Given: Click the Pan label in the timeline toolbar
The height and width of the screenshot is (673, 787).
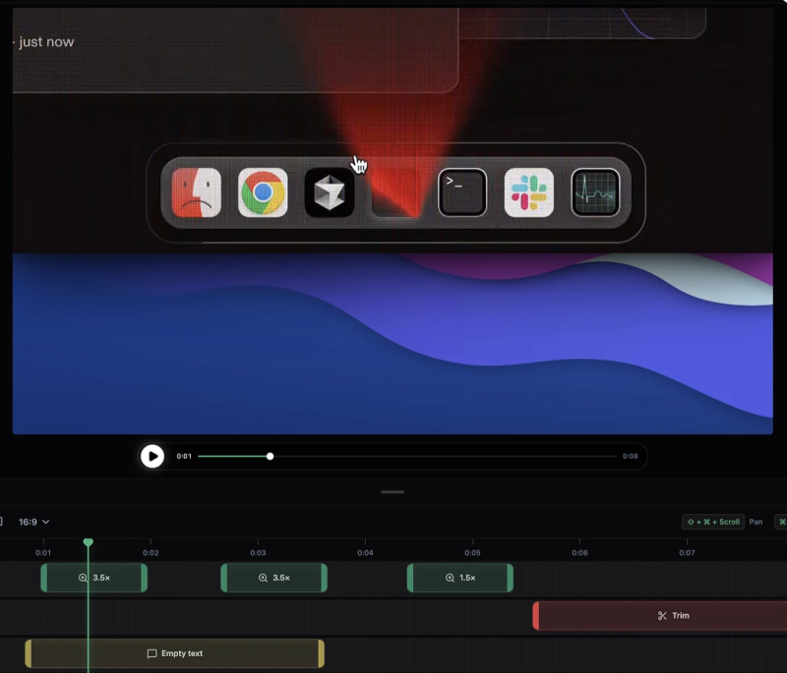Looking at the screenshot, I should [756, 522].
